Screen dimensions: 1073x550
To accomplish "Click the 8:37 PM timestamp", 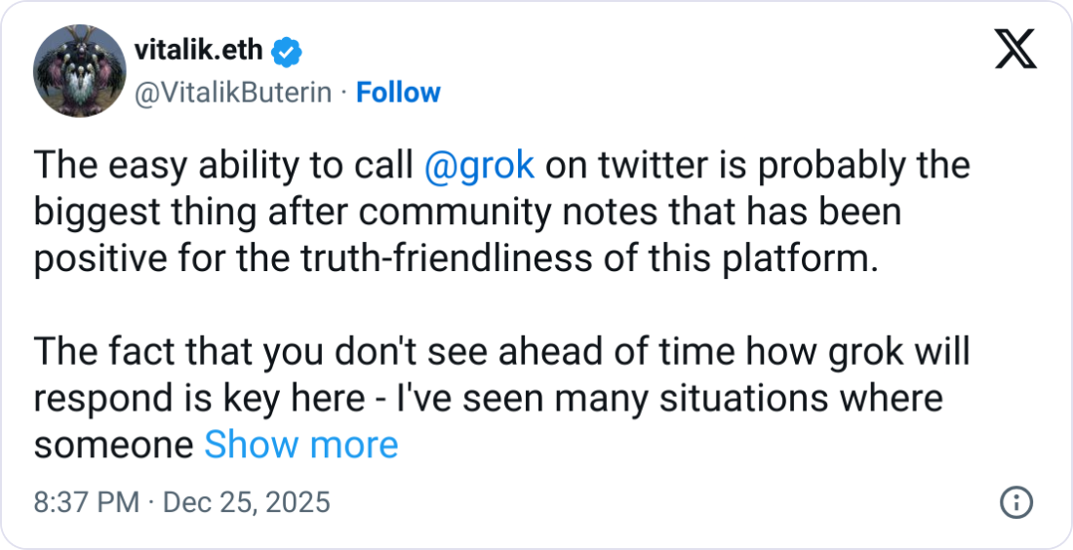I will 87,503.
